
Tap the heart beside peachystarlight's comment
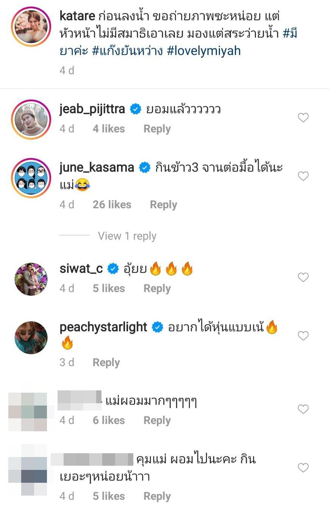pos(303,336)
